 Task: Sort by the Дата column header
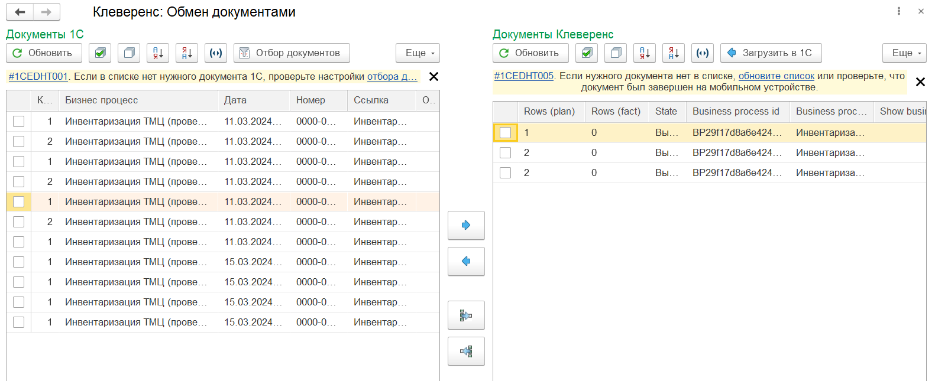[254, 100]
